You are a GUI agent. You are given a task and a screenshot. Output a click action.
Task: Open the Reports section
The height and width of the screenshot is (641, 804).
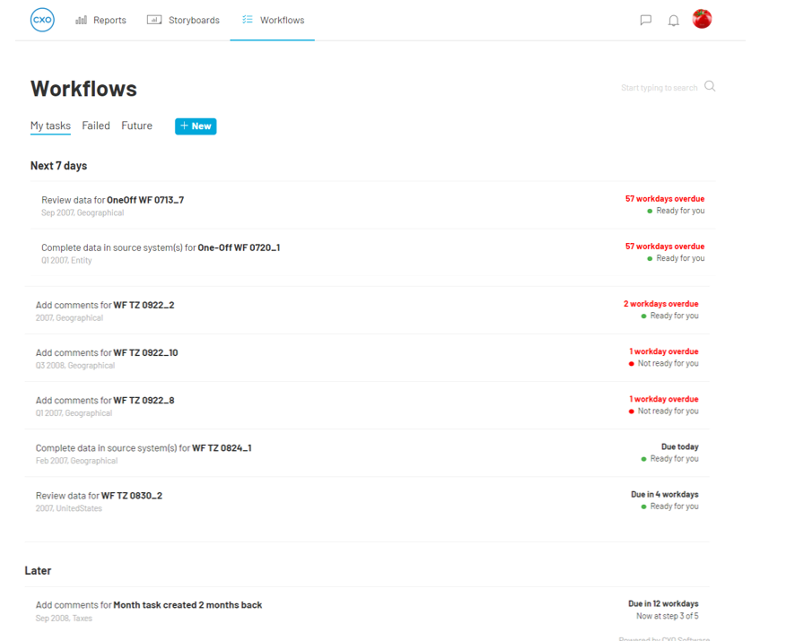pos(100,20)
